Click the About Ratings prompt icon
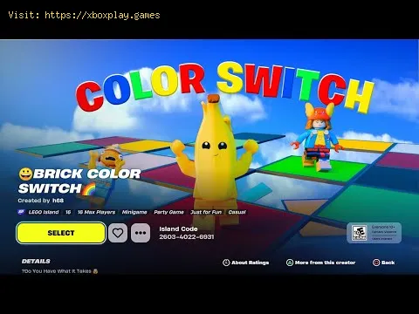The height and width of the screenshot is (314, 419). pos(226,263)
